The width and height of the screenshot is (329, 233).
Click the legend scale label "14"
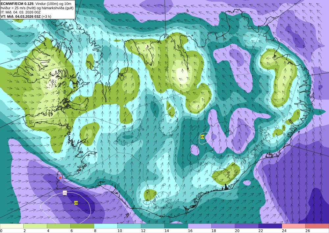click(x=166, y=231)
